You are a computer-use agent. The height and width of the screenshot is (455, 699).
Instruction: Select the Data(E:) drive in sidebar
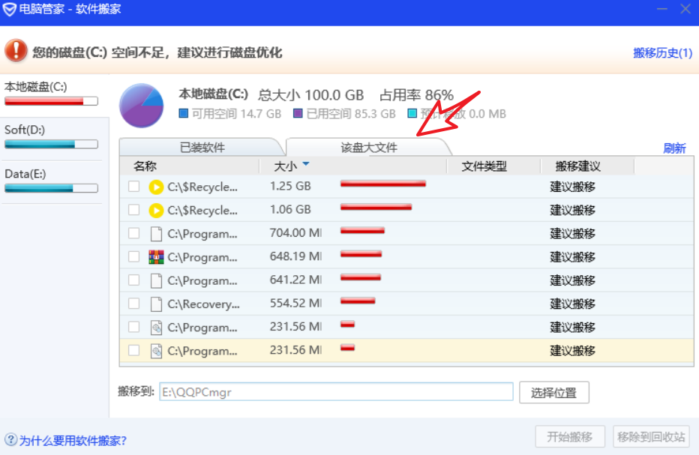[51, 182]
